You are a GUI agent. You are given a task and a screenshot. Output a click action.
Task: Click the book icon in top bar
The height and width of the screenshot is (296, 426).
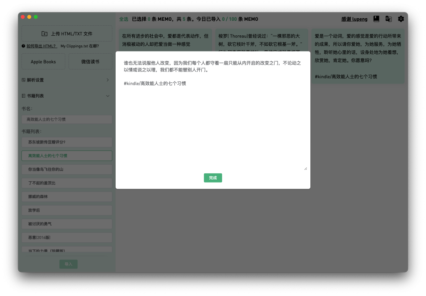[376, 19]
